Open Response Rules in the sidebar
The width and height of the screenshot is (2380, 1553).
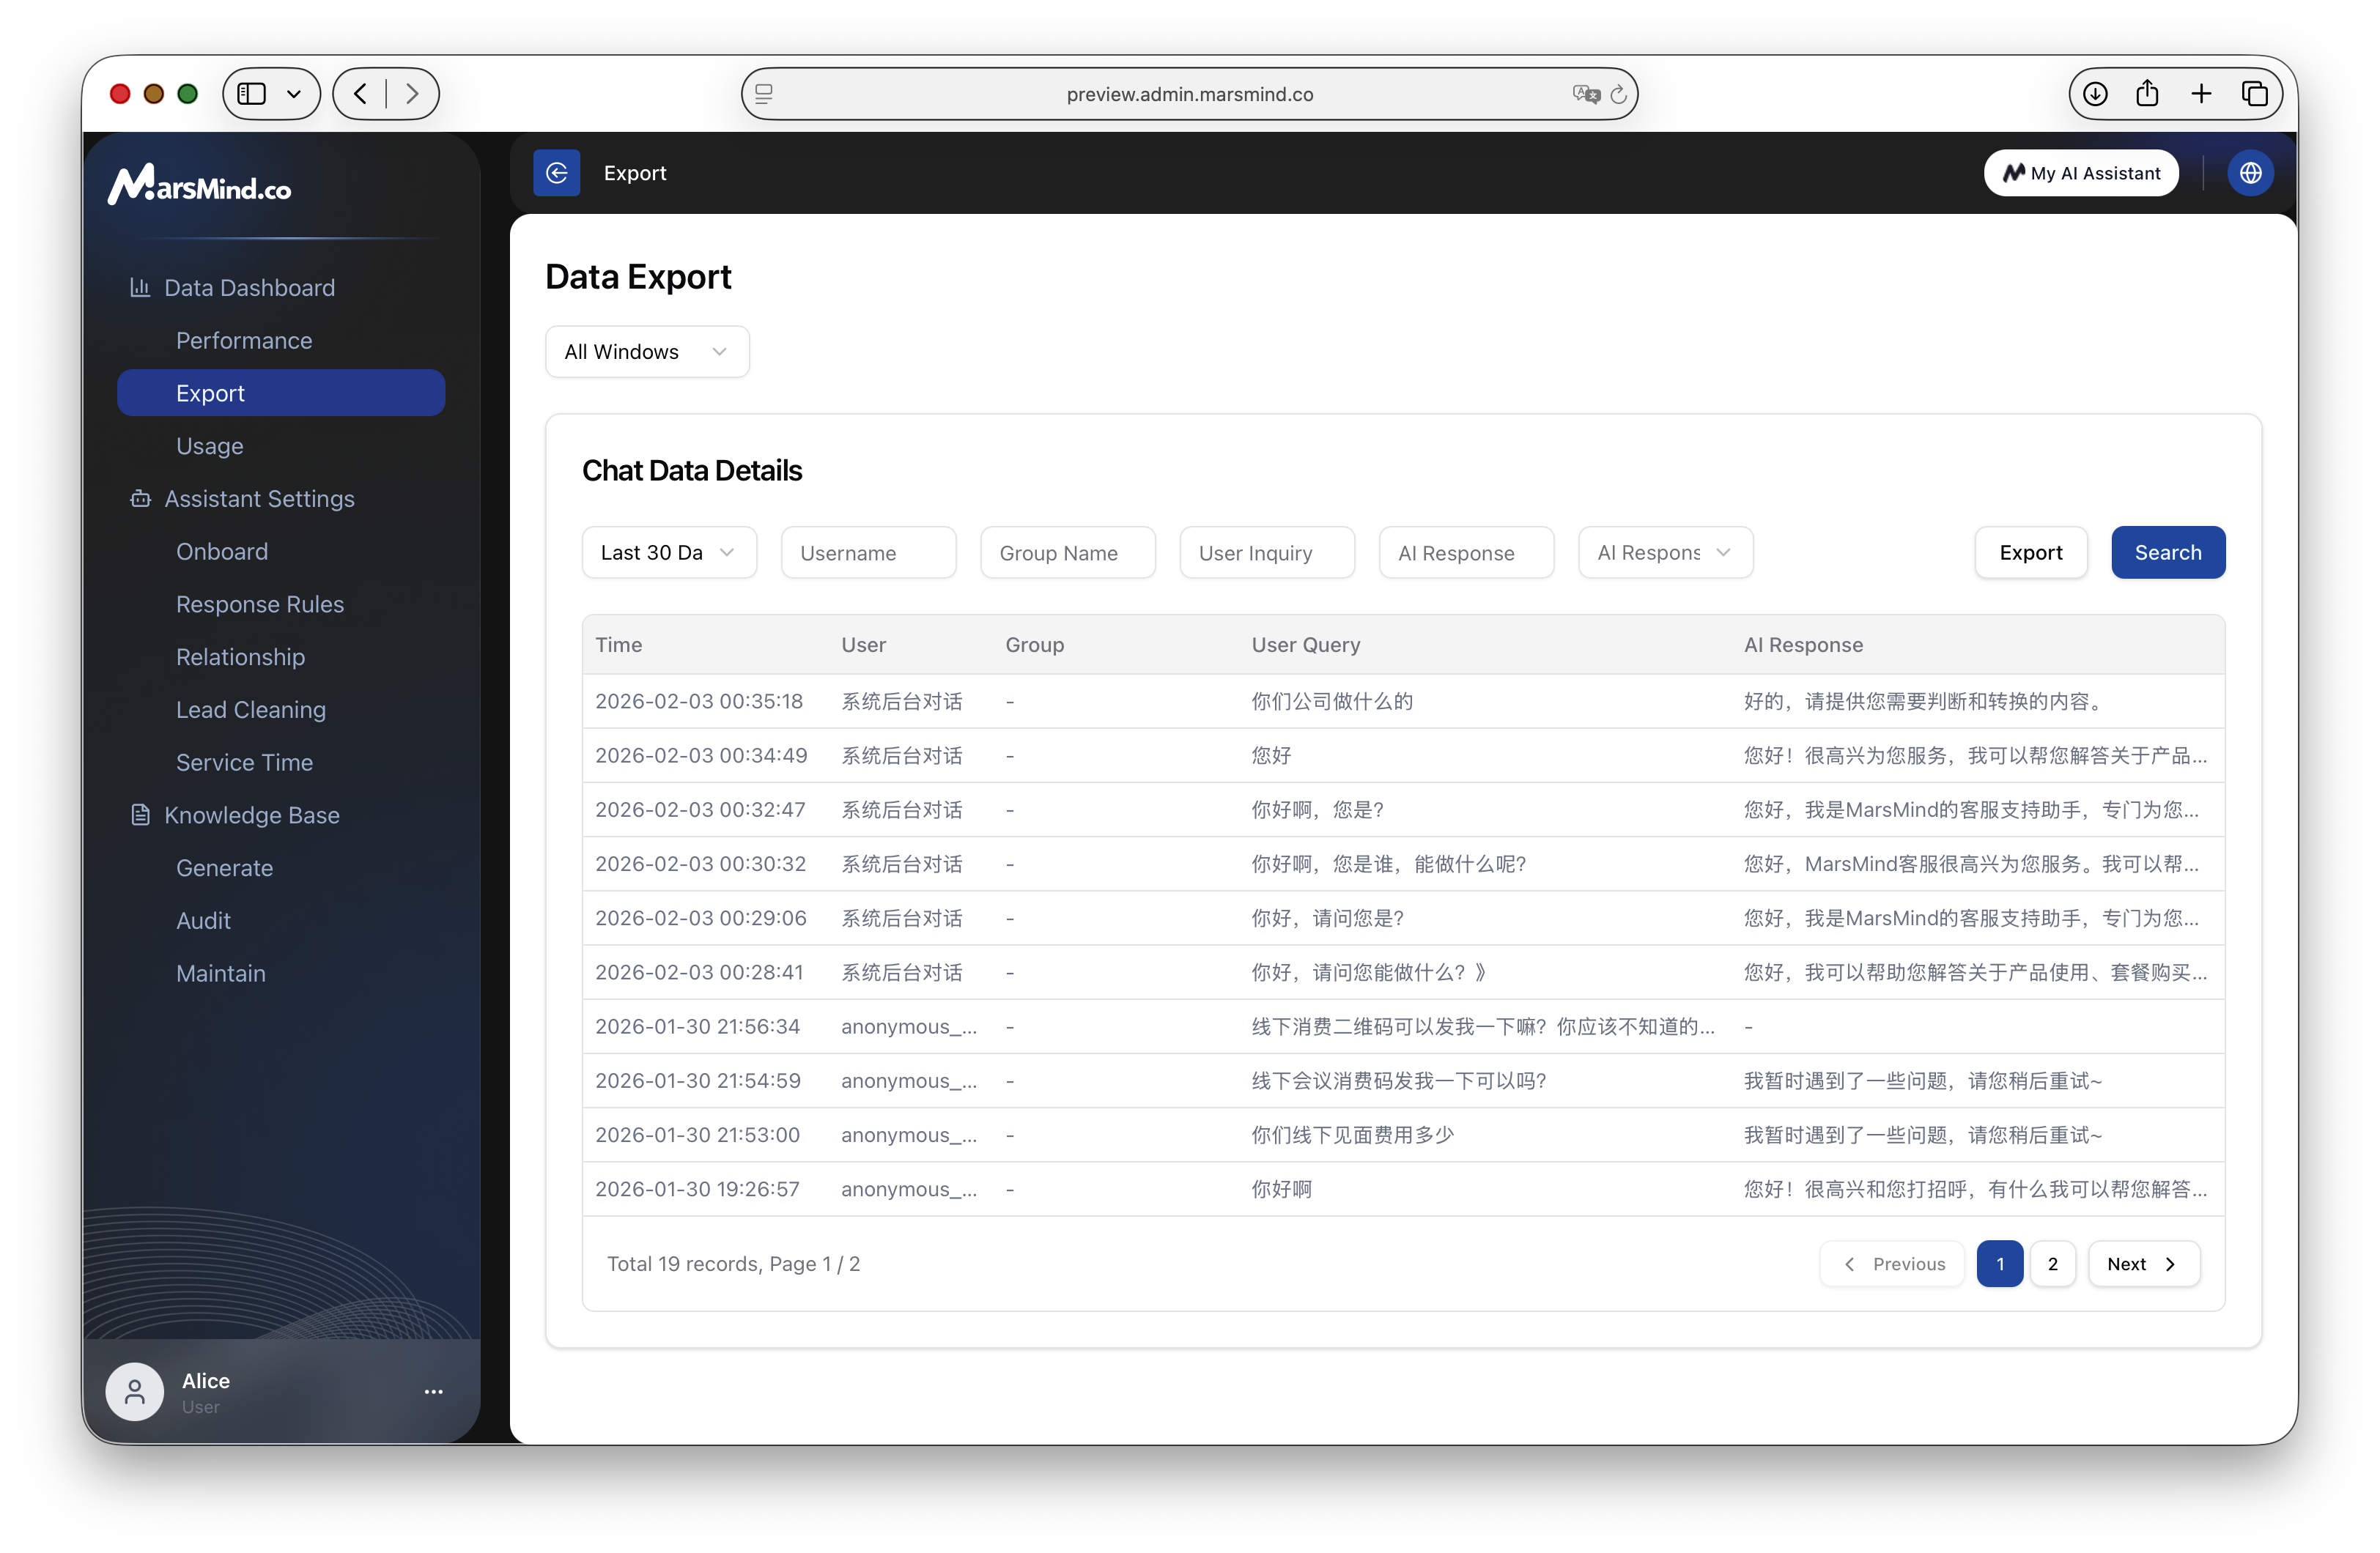point(260,604)
